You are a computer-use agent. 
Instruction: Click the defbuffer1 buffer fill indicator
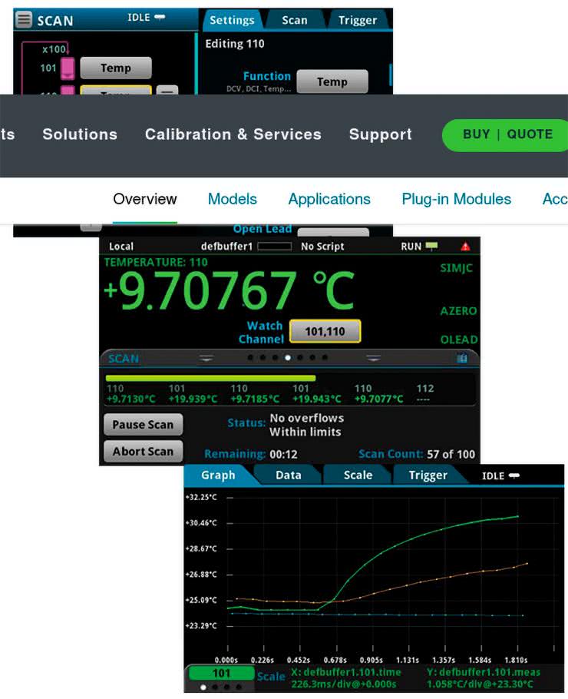click(274, 247)
